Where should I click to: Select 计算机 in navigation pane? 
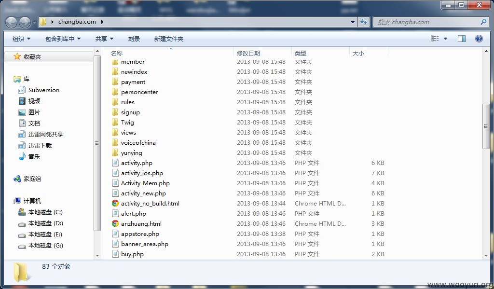pyautogui.click(x=32, y=201)
